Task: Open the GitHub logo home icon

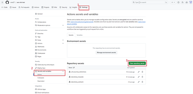Action: point(7,2)
